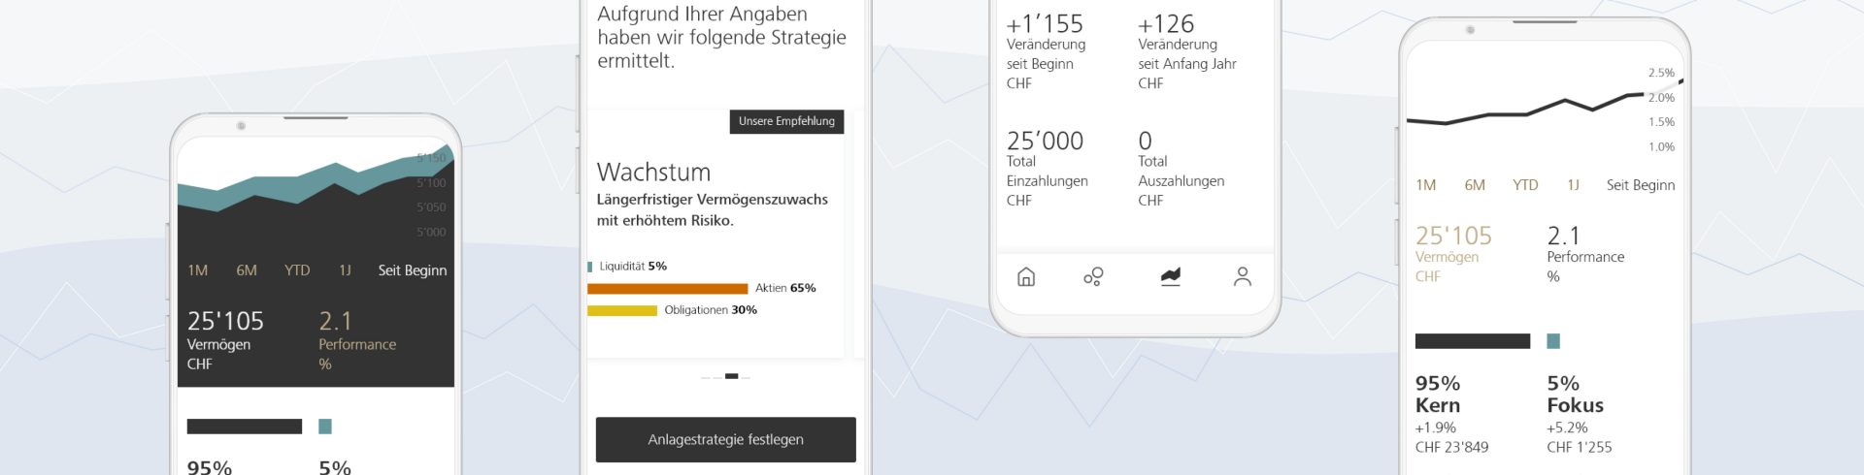
Task: Select 'Seit Beginn' on the light phone
Action: (1641, 185)
